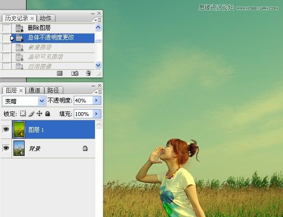The width and height of the screenshot is (283, 217).
Task: Open History panel flyout menu icon
Action: (x=98, y=20)
